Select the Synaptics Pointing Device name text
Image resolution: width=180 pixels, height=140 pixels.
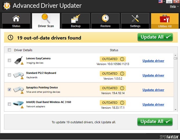click(42, 87)
